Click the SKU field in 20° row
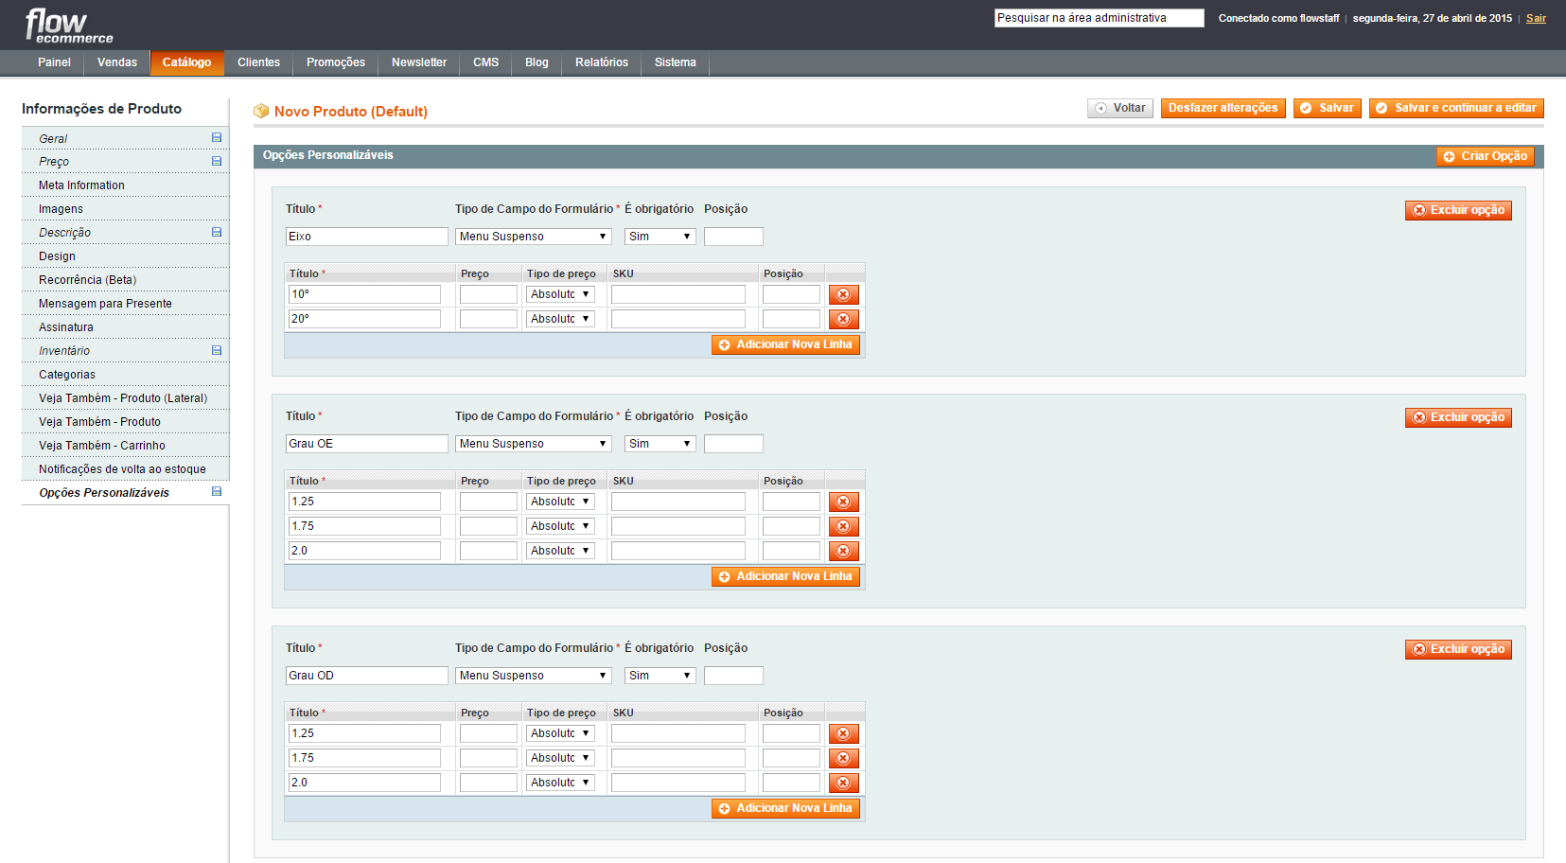The image size is (1566, 863). point(678,319)
